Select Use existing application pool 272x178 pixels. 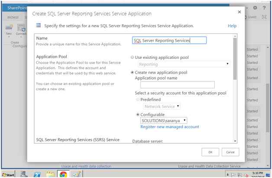[x=132, y=57]
